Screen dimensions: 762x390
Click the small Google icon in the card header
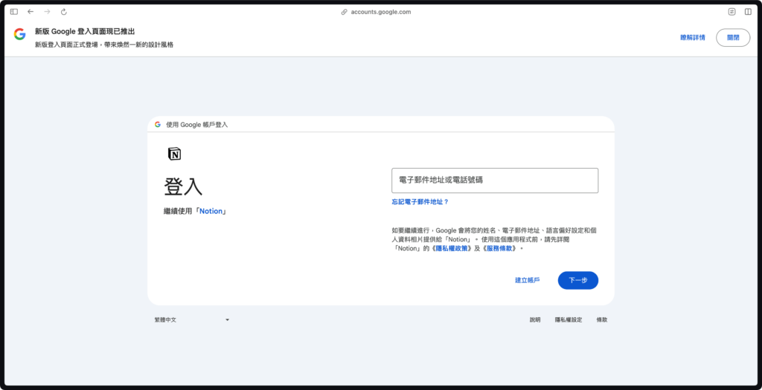[158, 124]
